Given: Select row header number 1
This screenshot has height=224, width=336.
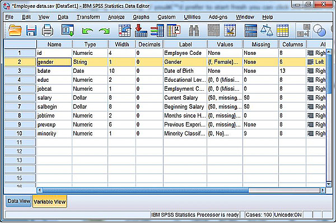Looking at the screenshot, I should tap(20, 53).
